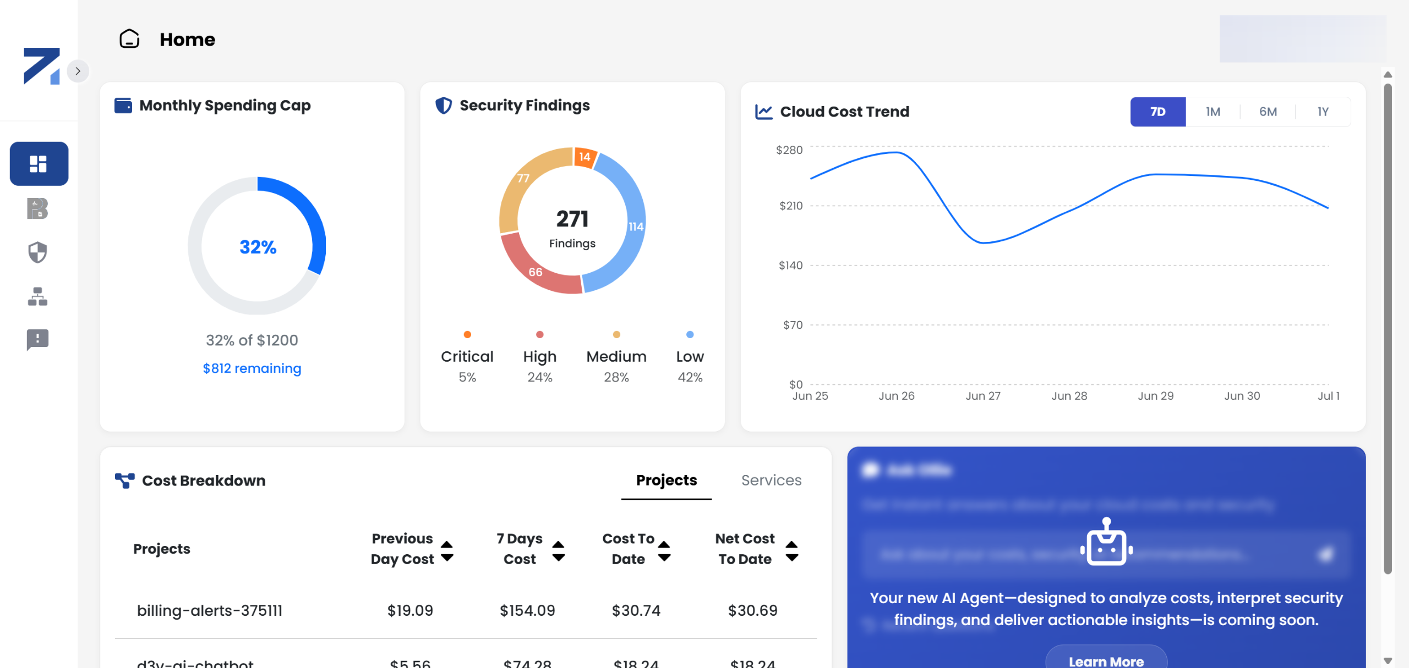This screenshot has height=668, width=1409.
Task: Click the Learn More button
Action: [x=1106, y=660]
